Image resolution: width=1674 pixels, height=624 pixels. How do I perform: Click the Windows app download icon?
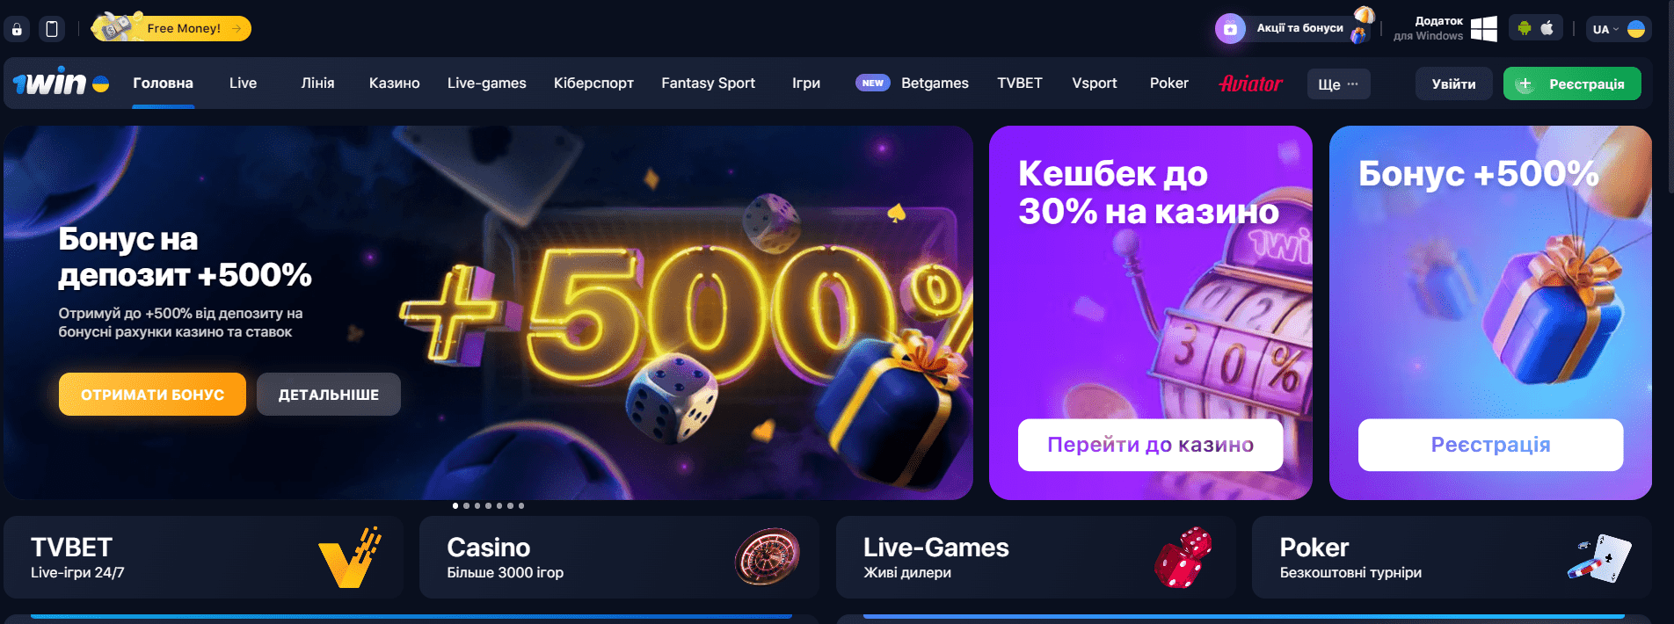pos(1484,29)
